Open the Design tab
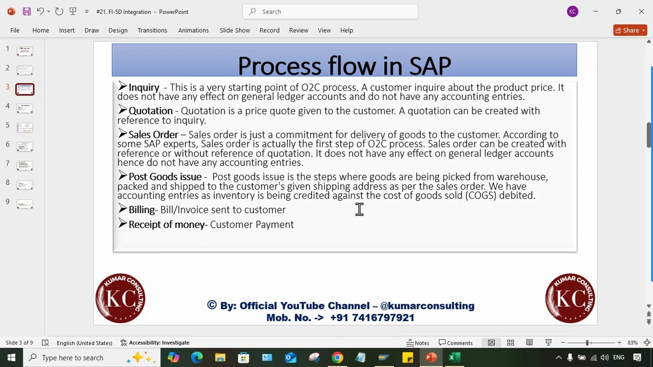The height and width of the screenshot is (367, 653). point(118,30)
